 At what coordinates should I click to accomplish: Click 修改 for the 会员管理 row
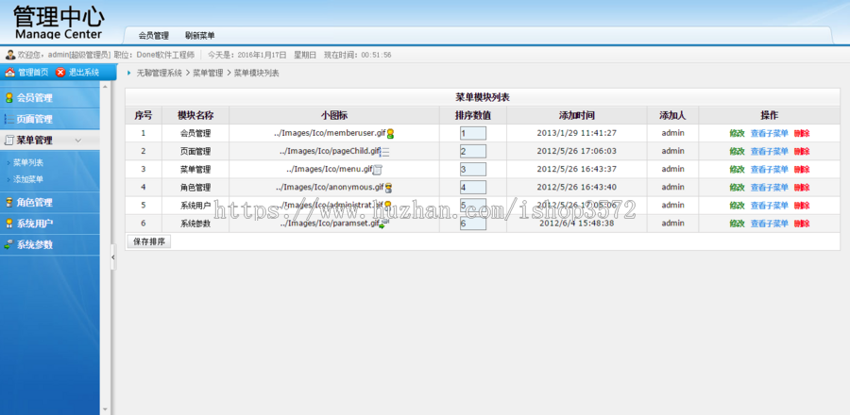coord(737,133)
